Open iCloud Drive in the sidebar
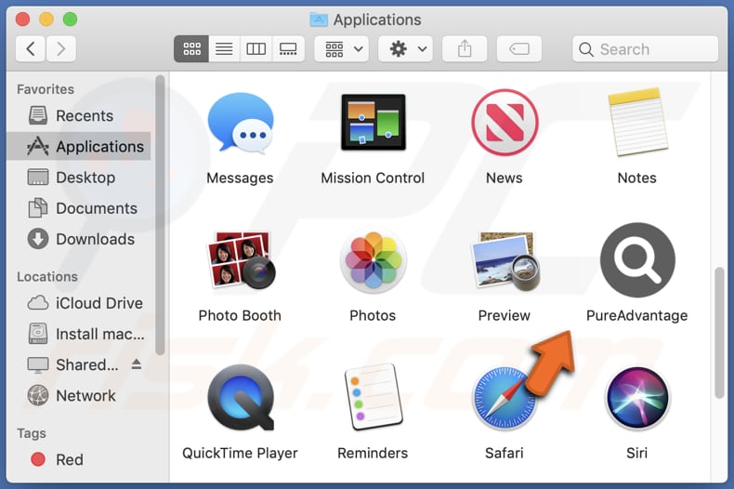Image resolution: width=734 pixels, height=489 pixels. [x=79, y=303]
